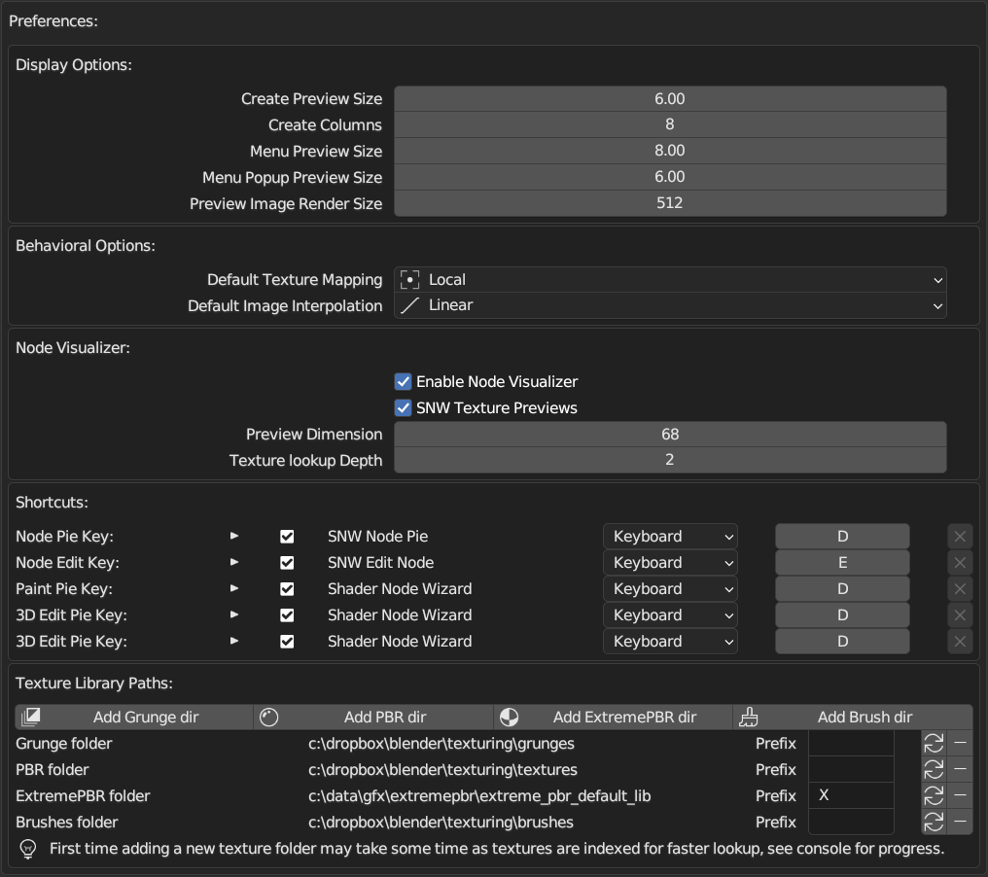Change the E key binding for Node Edit Key

click(x=842, y=563)
